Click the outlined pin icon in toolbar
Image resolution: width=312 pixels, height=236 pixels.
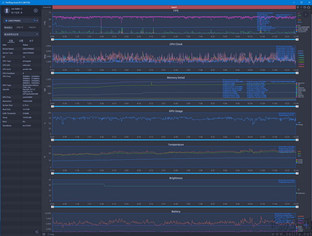pos(301,7)
